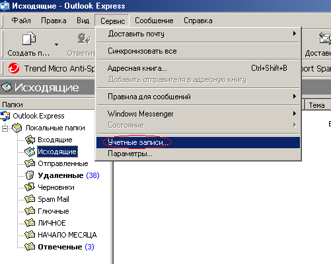The image size is (331, 264).
Task: Expand the Доставить почту submenu
Action: click(x=198, y=34)
